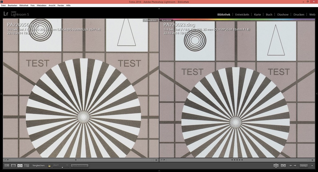Click the Fertig button
The width and height of the screenshot is (318, 172).
(x=304, y=166)
